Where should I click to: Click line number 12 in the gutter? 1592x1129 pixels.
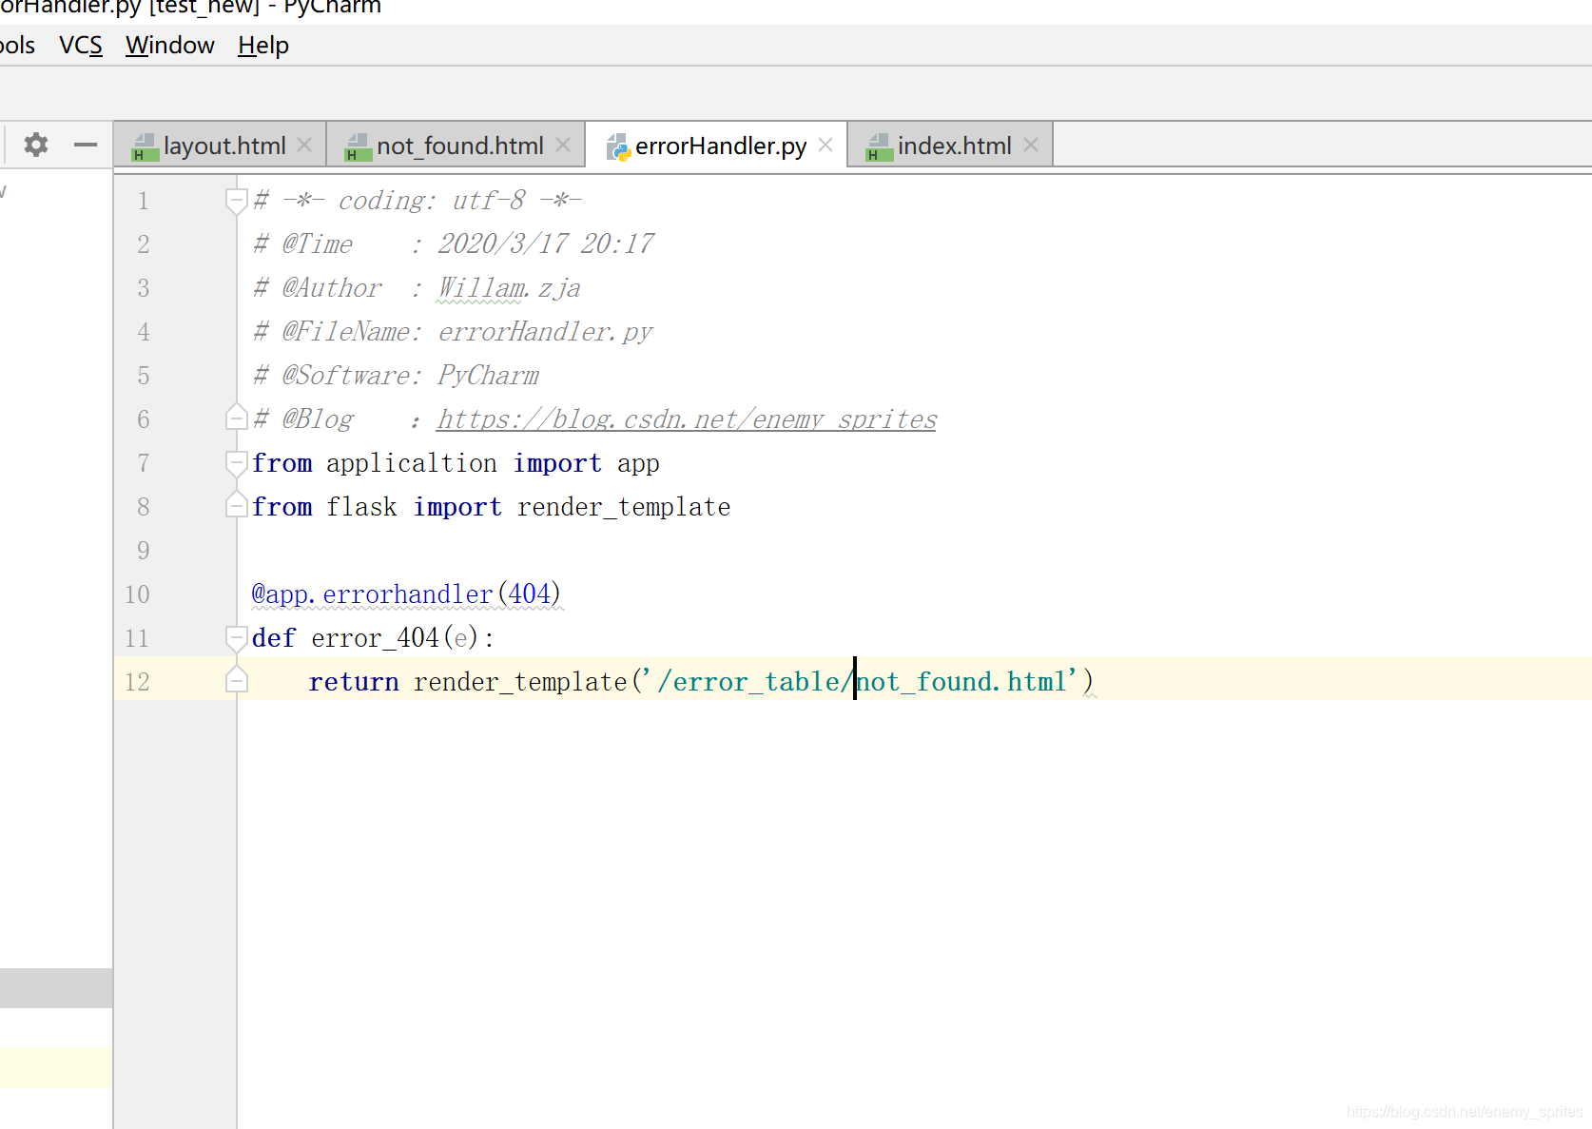point(138,682)
